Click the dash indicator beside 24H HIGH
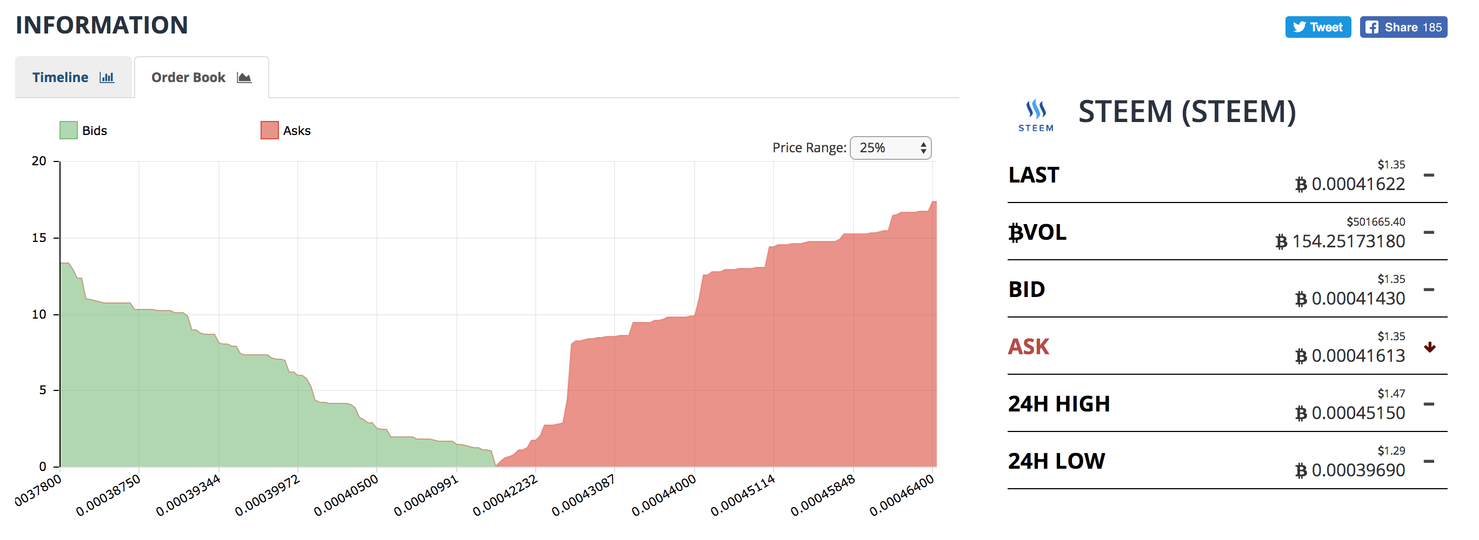Screen dimensions: 1479x540 coord(1429,404)
